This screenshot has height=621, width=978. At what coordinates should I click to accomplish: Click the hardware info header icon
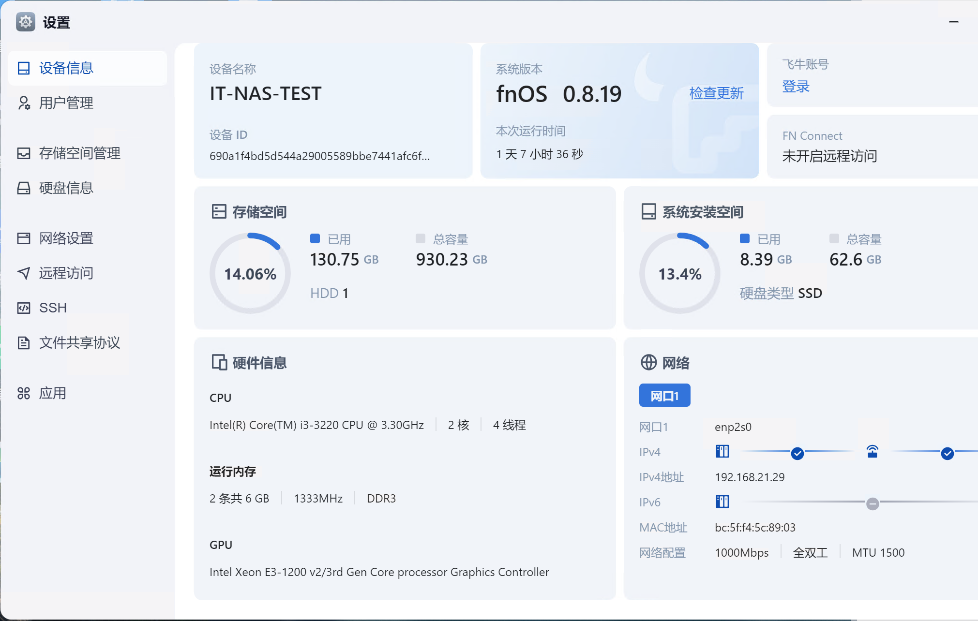coord(219,362)
